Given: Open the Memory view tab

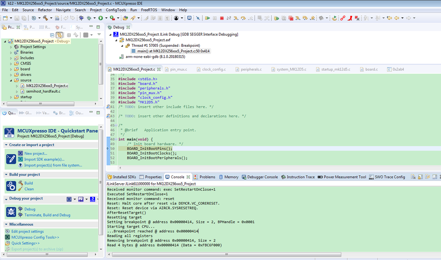Looking at the screenshot, I should (228, 177).
